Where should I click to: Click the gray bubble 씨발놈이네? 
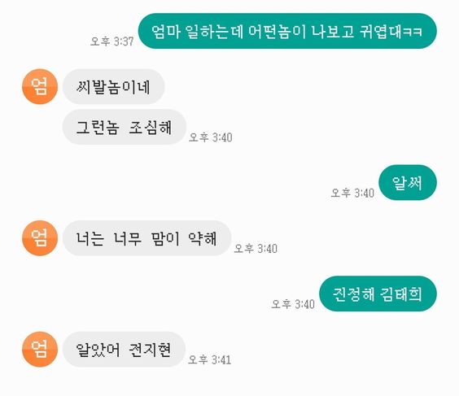point(114,86)
